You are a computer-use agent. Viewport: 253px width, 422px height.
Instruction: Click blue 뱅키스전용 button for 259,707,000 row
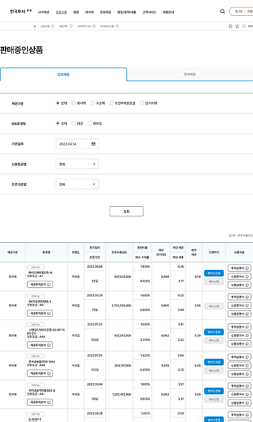click(x=214, y=362)
